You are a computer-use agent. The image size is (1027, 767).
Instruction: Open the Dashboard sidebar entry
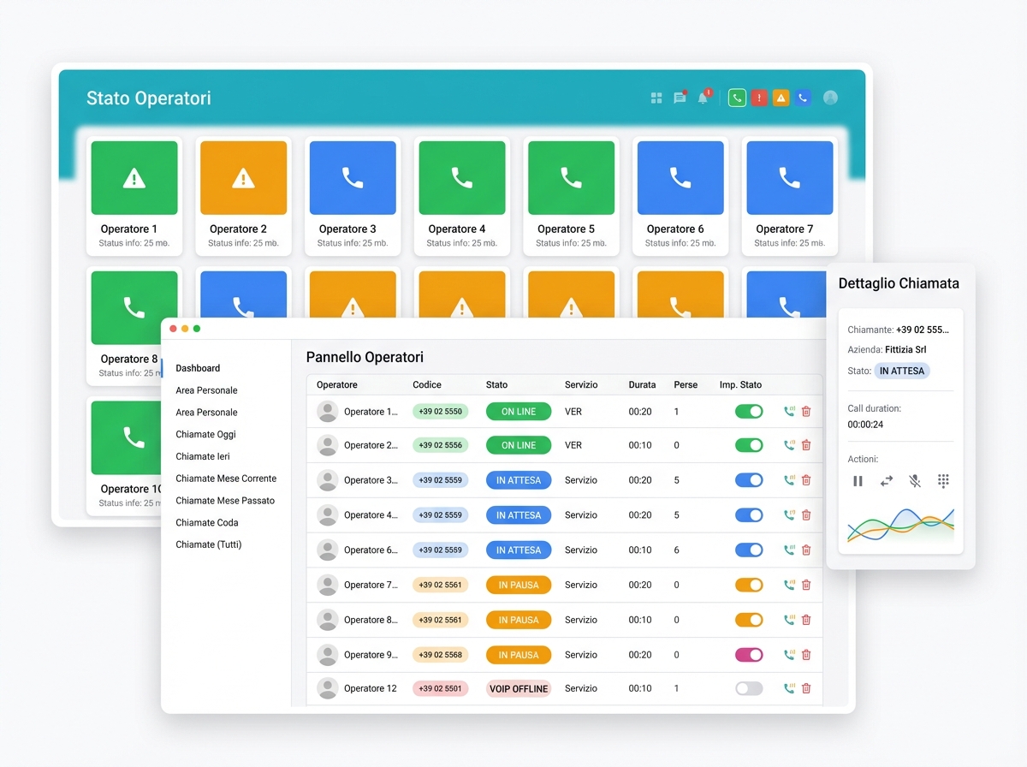(198, 368)
